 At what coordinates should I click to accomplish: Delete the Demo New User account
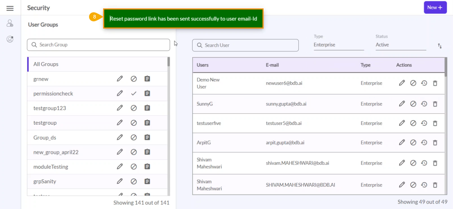pyautogui.click(x=435, y=83)
